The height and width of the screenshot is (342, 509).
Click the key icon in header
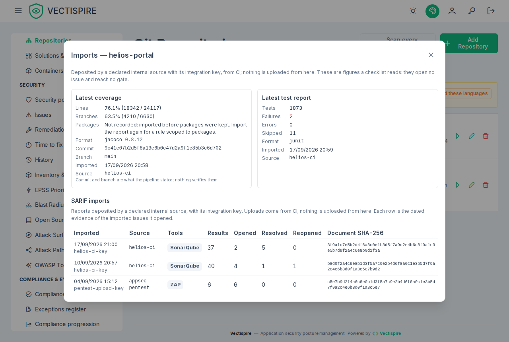(x=472, y=11)
